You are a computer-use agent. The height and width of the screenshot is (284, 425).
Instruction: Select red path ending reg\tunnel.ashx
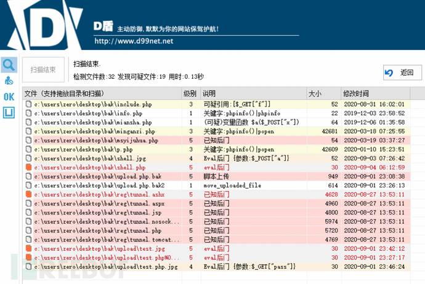tap(99, 195)
